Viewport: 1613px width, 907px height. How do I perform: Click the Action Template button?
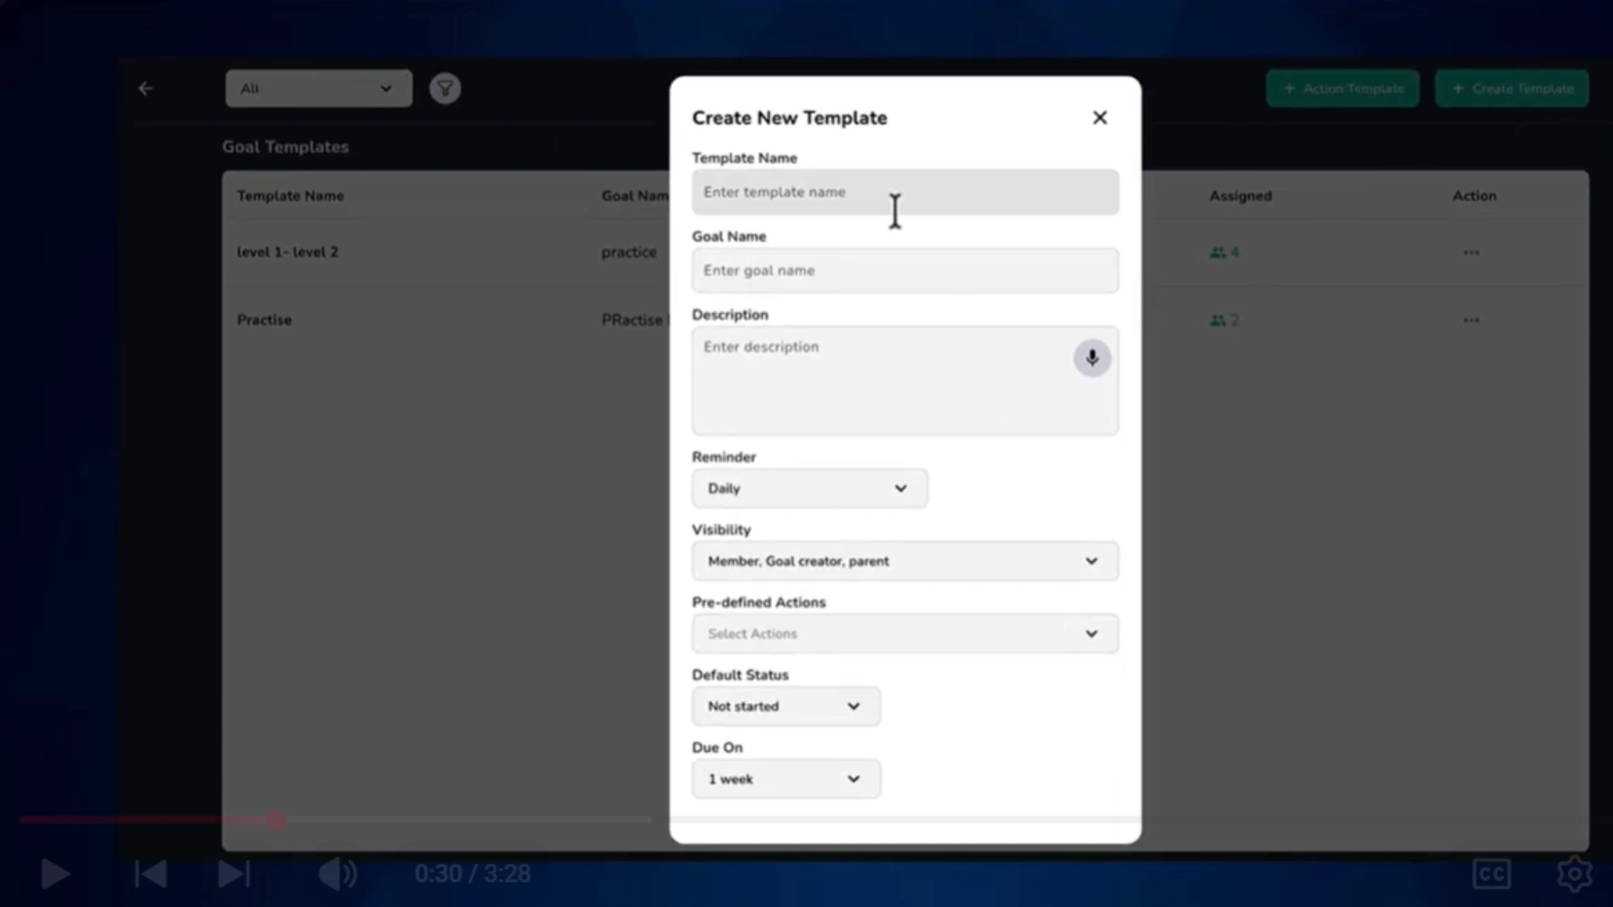[1342, 88]
